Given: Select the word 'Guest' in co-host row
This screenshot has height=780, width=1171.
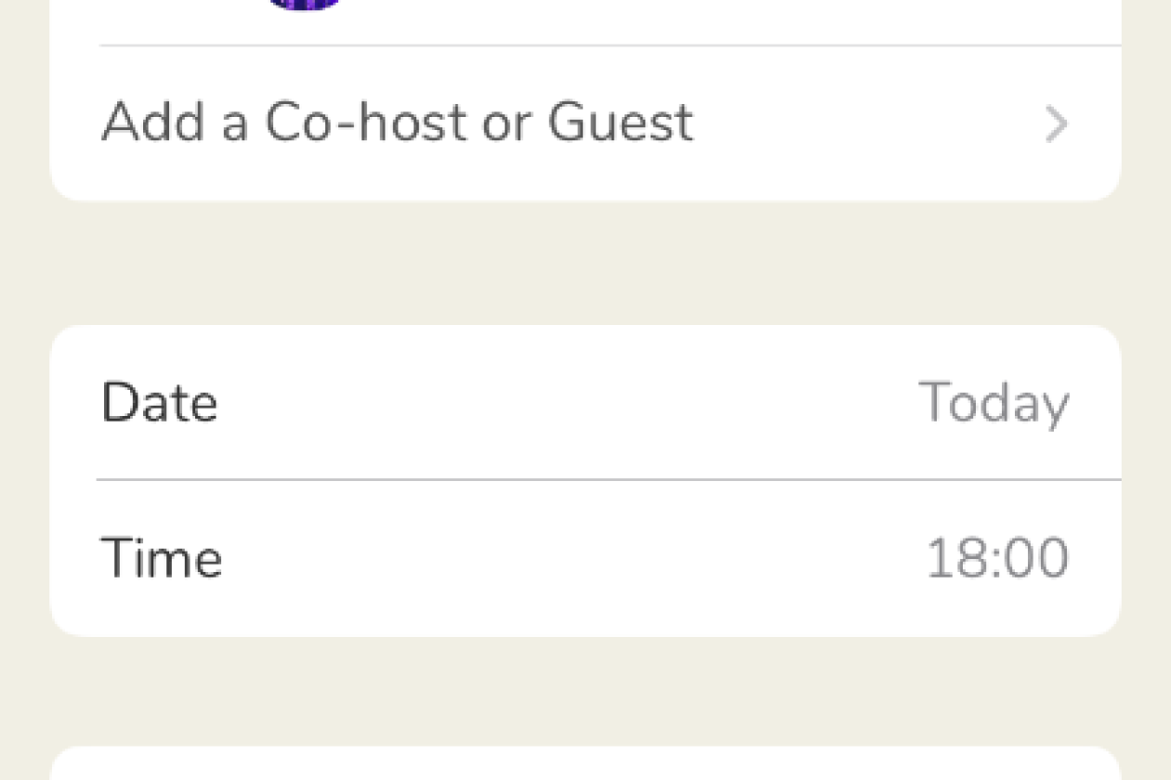Looking at the screenshot, I should click(620, 123).
